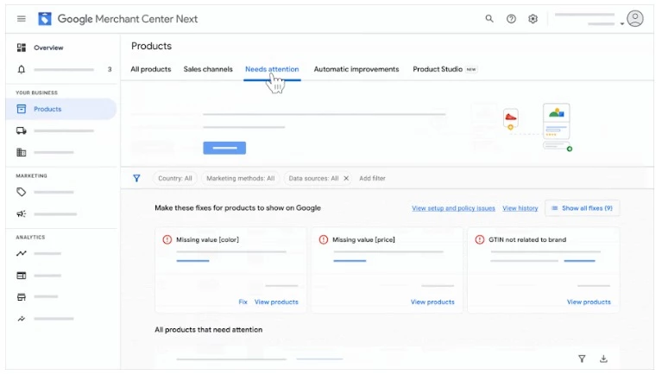Click the performance line chart icon

point(21,253)
